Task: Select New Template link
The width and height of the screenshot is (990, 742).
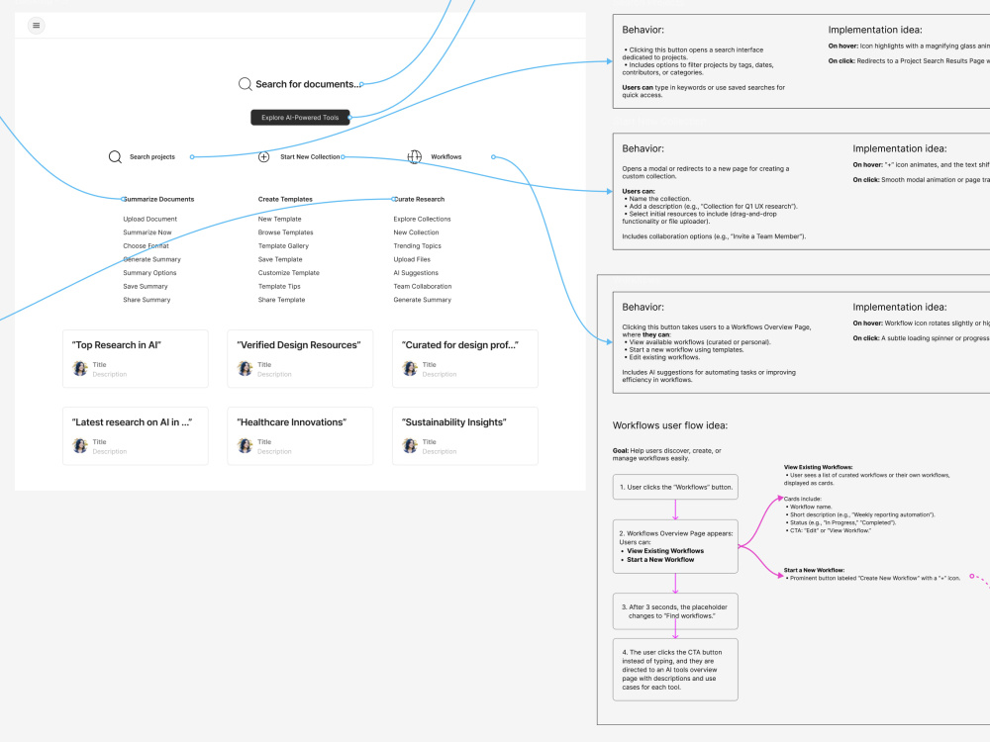Action: coord(280,219)
